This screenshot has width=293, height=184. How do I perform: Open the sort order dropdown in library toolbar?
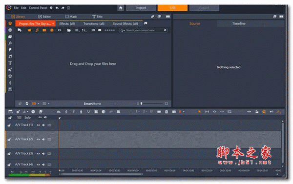point(84,30)
